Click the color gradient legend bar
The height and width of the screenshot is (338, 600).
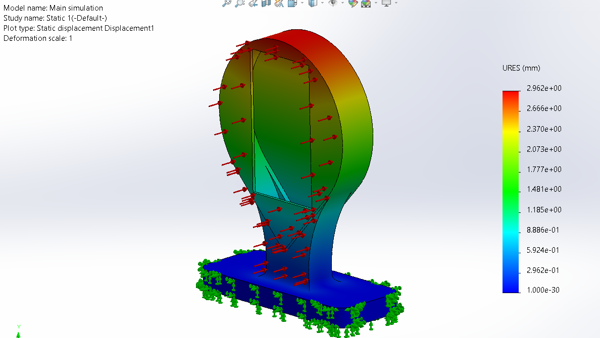coord(511,192)
